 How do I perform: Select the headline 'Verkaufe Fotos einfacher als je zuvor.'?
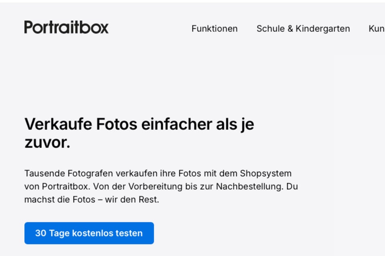point(139,133)
